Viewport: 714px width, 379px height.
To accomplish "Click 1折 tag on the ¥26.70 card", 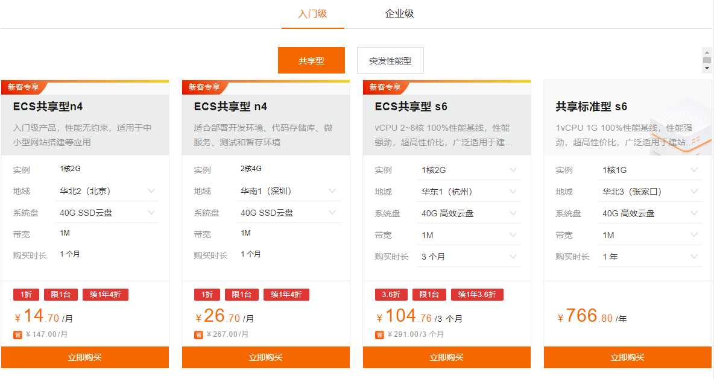I will (207, 295).
